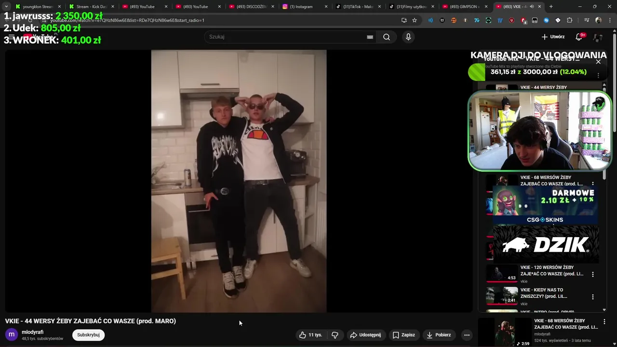Click the Utwórz create button
The image size is (617, 347).
tap(553, 37)
